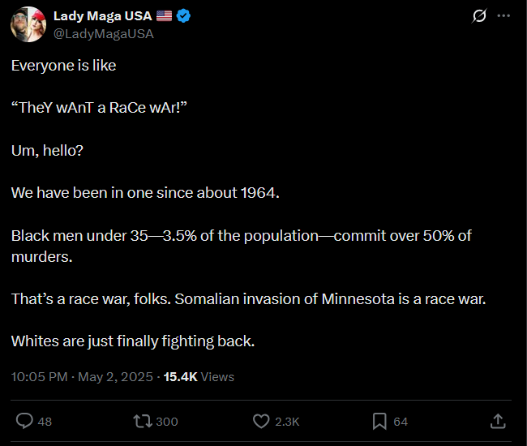Click the tweet text starting "Everyone is like"
Viewport: 527px width, 446px height.
249,204
